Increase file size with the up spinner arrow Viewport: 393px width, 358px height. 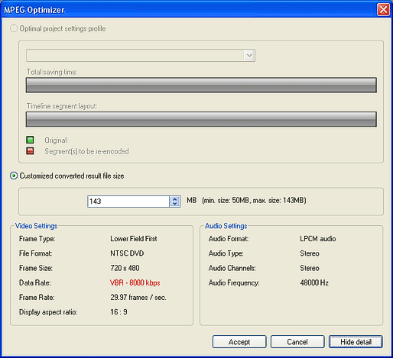click(x=175, y=199)
